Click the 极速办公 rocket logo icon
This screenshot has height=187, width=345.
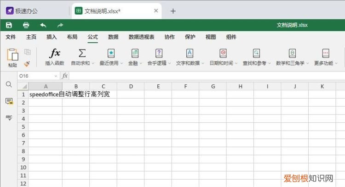point(10,11)
